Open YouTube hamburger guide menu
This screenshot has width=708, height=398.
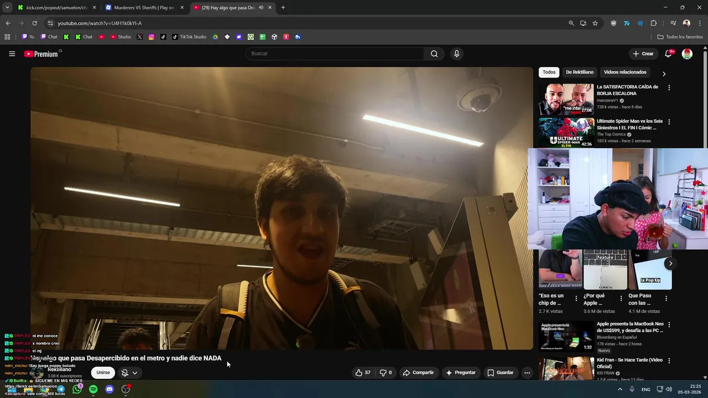12,54
